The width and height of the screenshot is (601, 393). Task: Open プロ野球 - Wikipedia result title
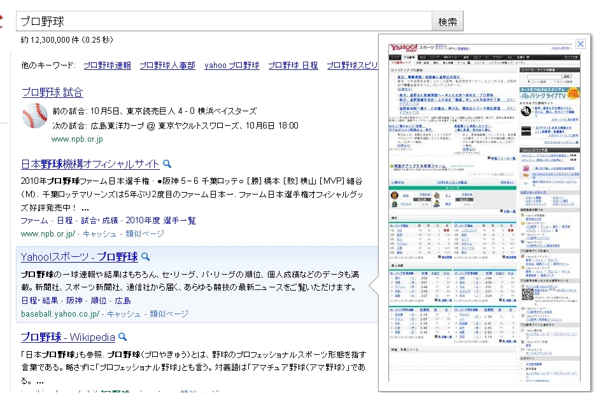tap(68, 337)
